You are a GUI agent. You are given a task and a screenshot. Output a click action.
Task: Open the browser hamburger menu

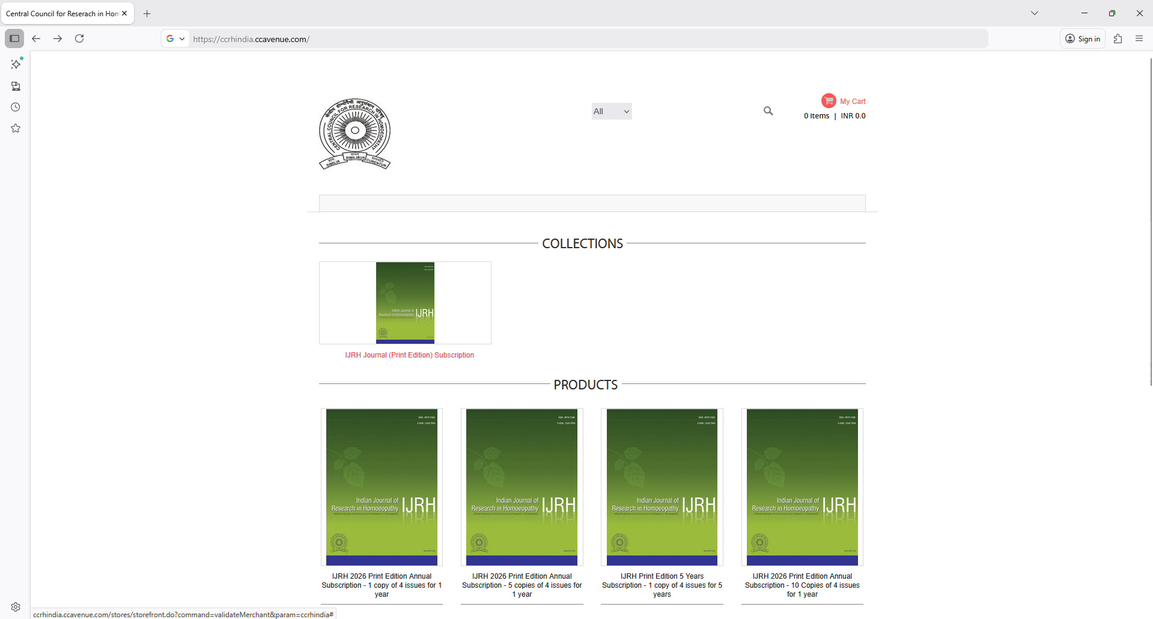pos(1139,38)
